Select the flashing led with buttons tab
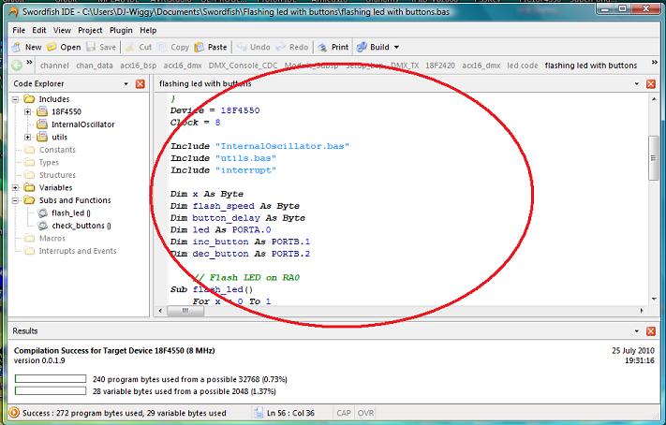This screenshot has width=666, height=425. point(591,66)
